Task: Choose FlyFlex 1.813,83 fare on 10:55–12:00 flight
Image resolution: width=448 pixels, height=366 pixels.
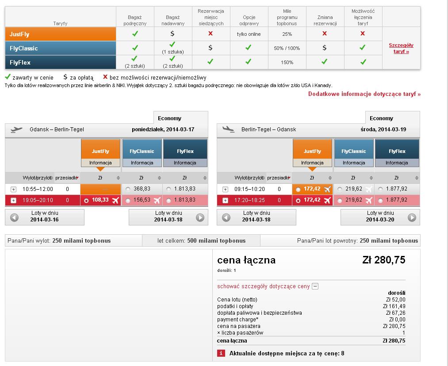Action: point(168,189)
